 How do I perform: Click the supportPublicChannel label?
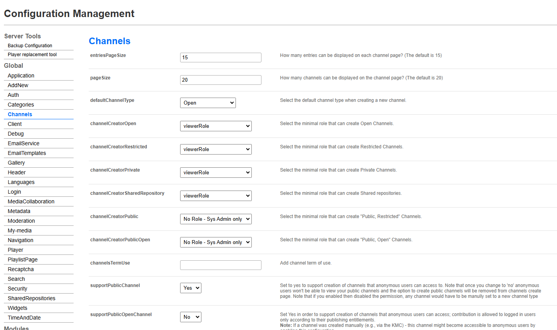(x=115, y=285)
